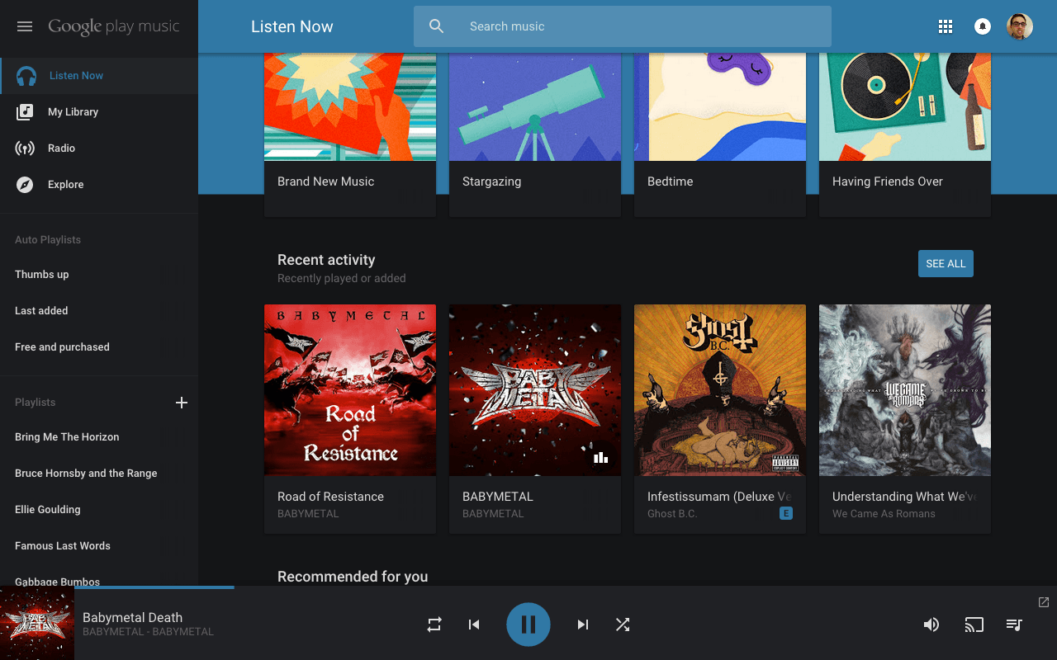
Task: Open the play queue icon
Action: click(1014, 625)
